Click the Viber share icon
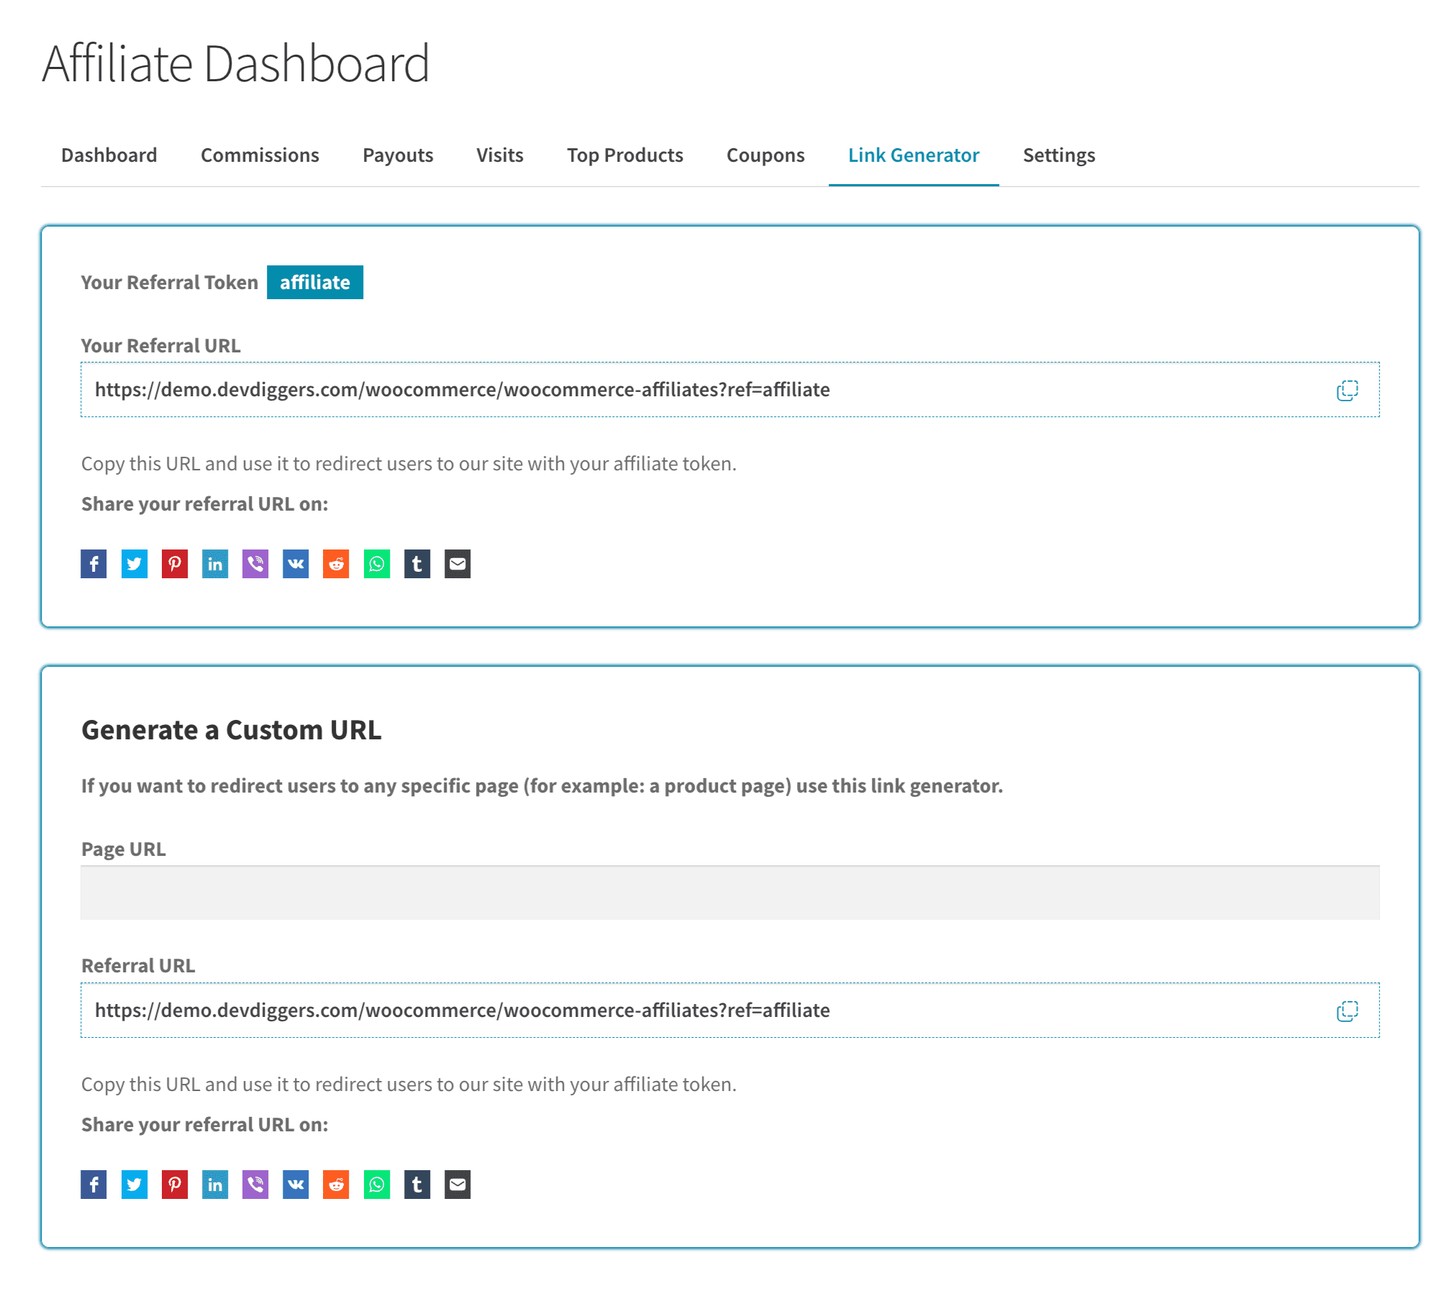This screenshot has height=1291, width=1456. pyautogui.click(x=255, y=563)
